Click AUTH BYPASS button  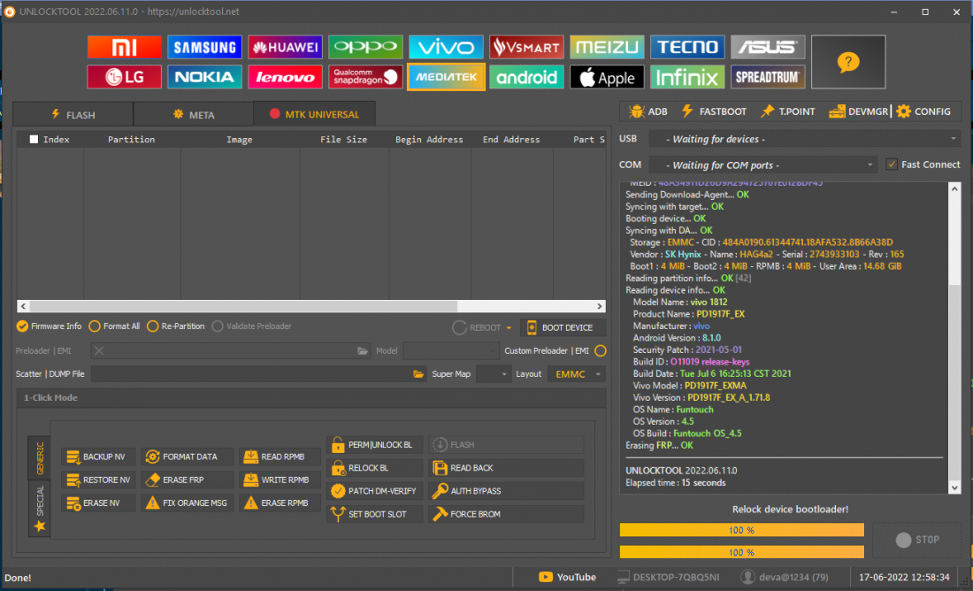tap(506, 491)
